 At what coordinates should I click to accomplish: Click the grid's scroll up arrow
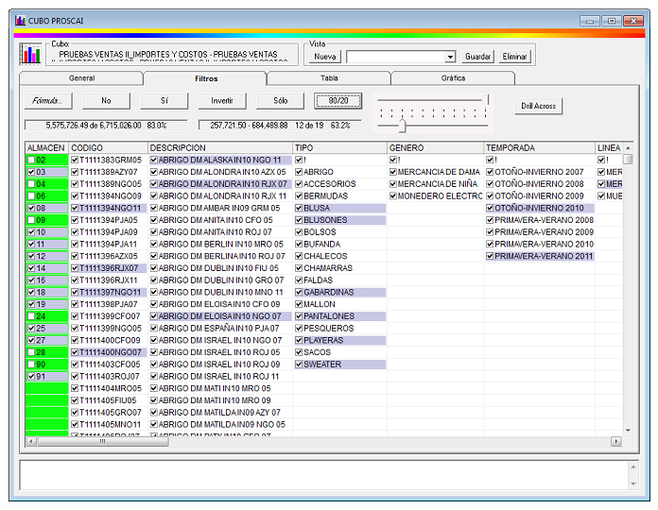(x=628, y=148)
